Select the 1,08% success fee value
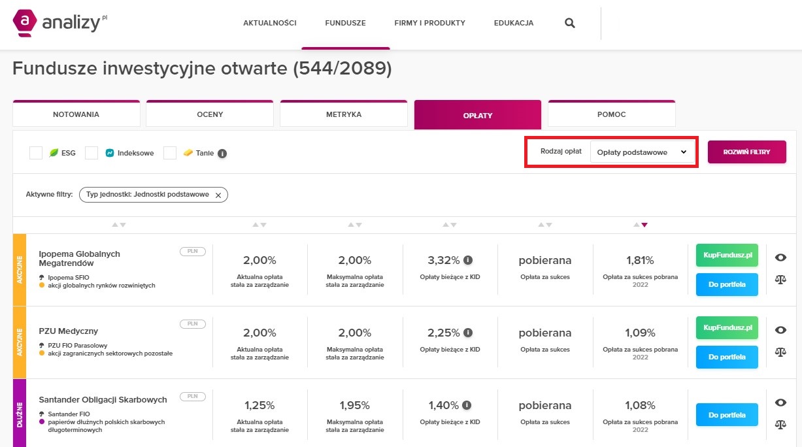The width and height of the screenshot is (802, 447). (x=640, y=405)
